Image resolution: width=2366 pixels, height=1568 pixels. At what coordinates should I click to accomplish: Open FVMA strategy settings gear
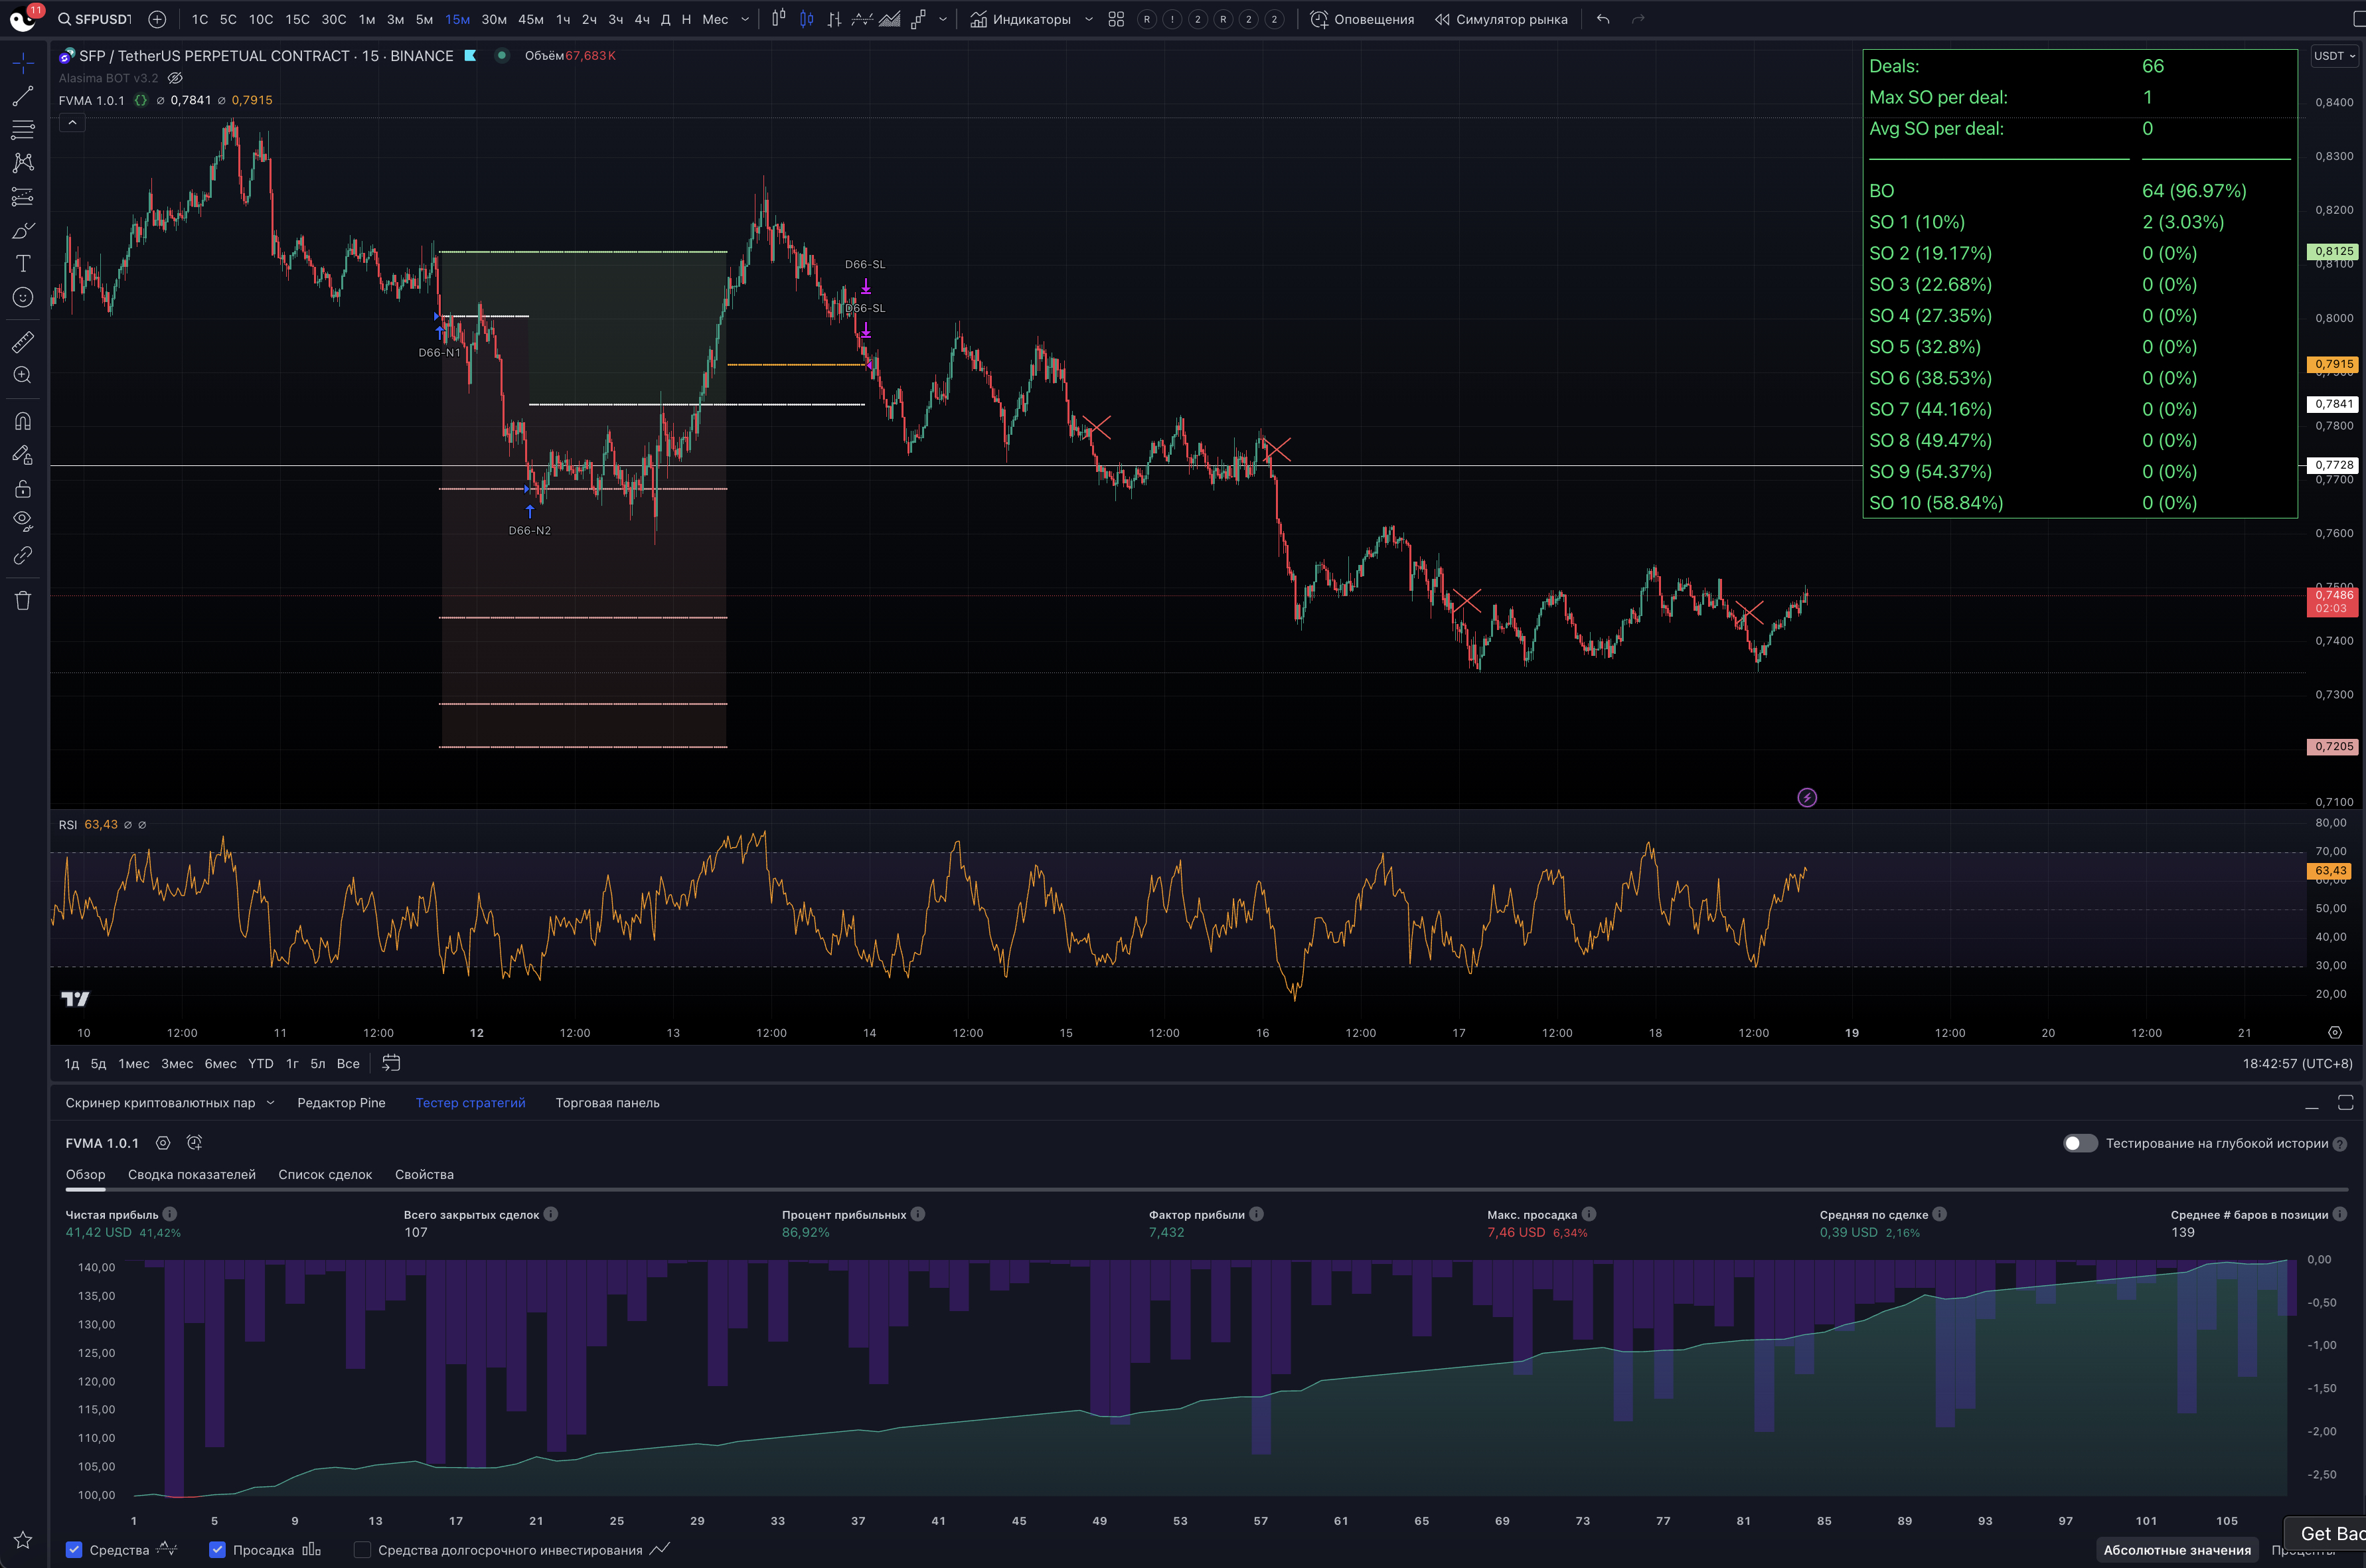tap(163, 1143)
